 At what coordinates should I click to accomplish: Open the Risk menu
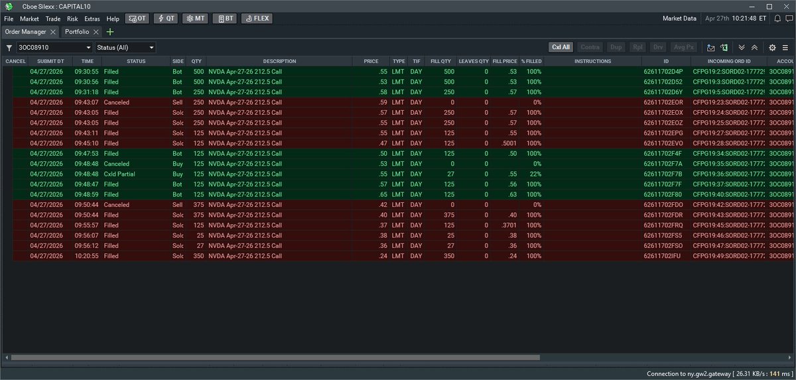72,19
